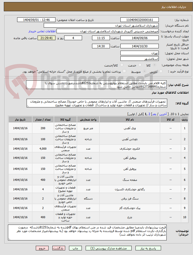
Task: Click unit دستگاه in row 8
Action: pyautogui.click(x=88, y=198)
